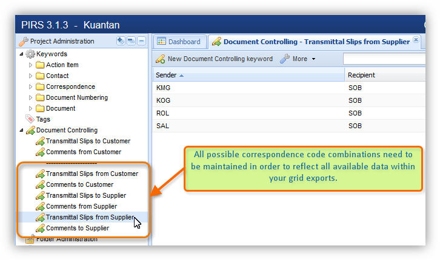Open Comments from Customer
Viewport: 440px width, 260px height.
(84, 152)
